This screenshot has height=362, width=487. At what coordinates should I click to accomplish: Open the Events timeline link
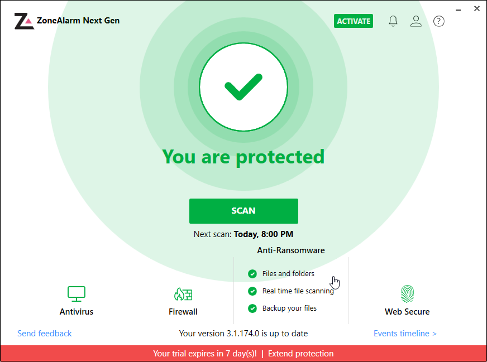tap(405, 333)
